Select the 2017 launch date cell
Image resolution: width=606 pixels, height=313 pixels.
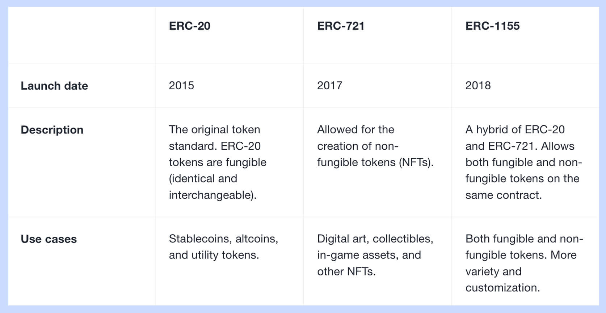[329, 86]
